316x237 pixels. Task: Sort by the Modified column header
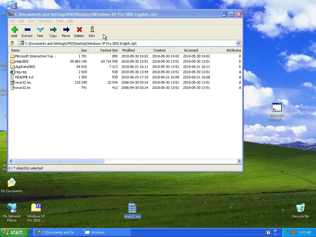coord(135,50)
